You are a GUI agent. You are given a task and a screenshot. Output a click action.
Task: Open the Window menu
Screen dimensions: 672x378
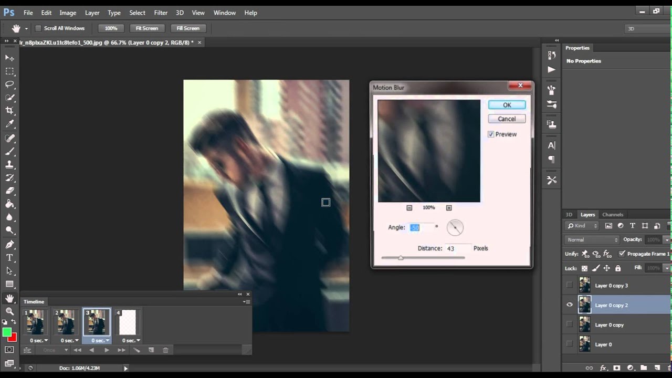225,13
